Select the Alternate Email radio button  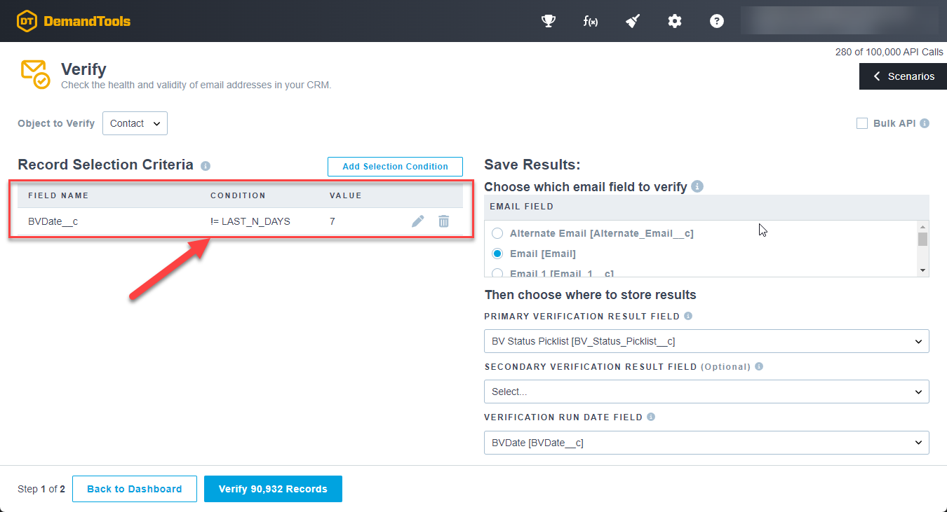[x=497, y=233]
